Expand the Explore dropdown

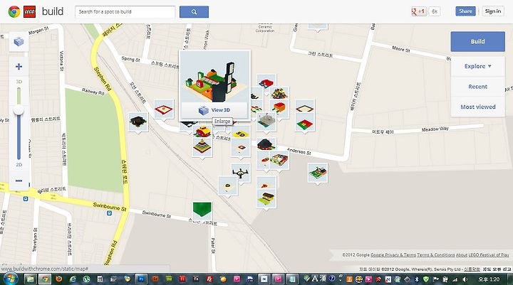tap(477, 66)
